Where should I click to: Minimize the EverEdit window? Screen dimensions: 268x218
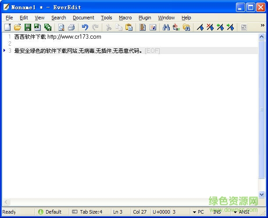pyautogui.click(x=240, y=7)
